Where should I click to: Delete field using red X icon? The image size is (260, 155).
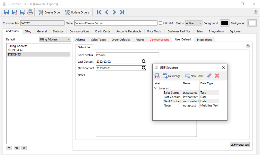(x=217, y=76)
